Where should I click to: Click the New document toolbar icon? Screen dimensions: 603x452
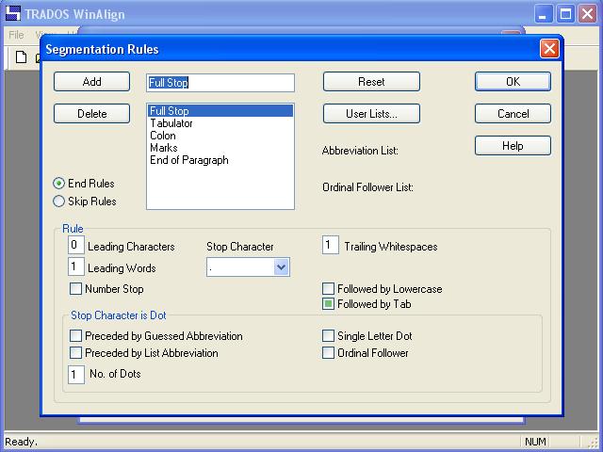click(x=21, y=57)
